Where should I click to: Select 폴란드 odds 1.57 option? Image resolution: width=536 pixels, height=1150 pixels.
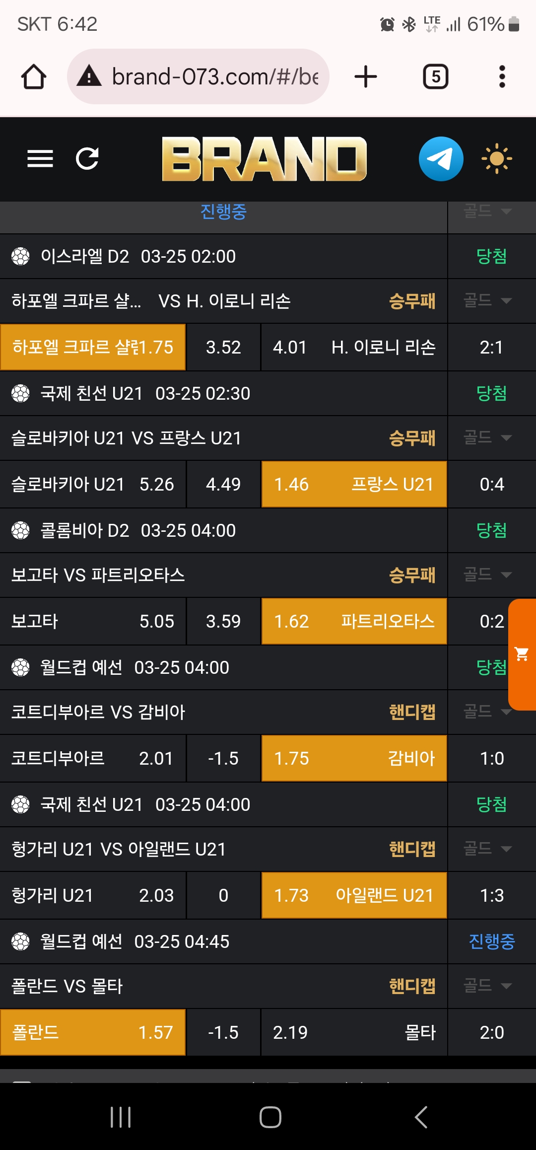[93, 1032]
